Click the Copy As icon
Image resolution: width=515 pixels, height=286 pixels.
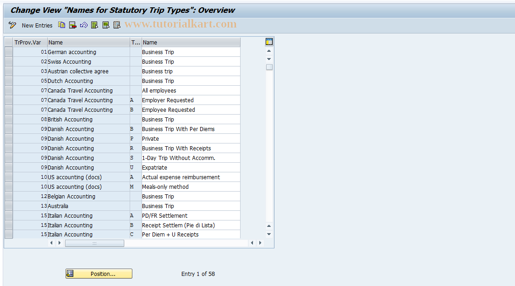pyautogui.click(x=61, y=25)
